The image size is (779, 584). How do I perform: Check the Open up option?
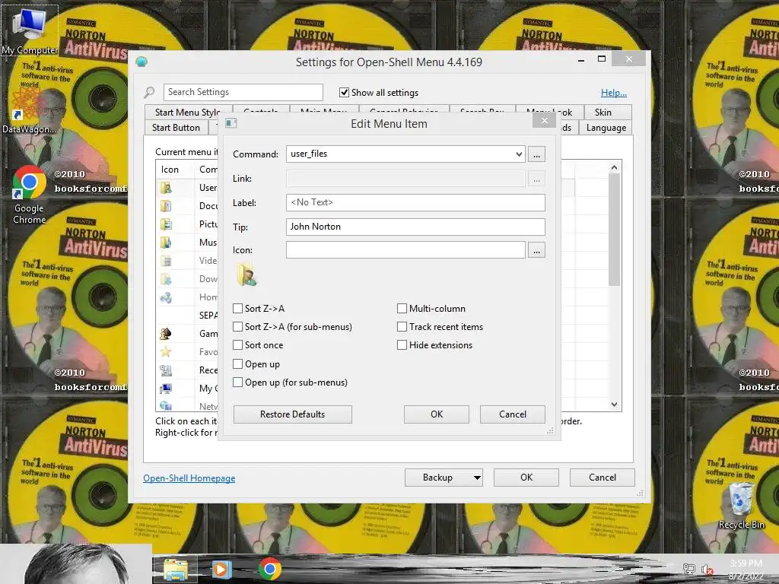click(237, 364)
